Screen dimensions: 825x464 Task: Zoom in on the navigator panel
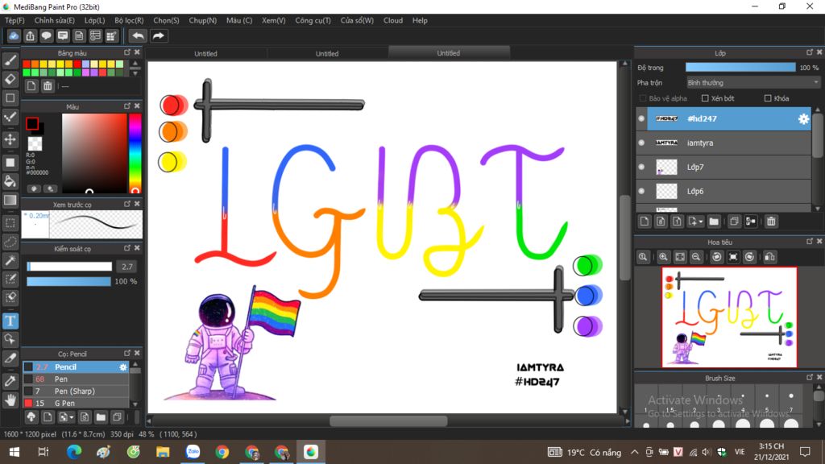pyautogui.click(x=664, y=257)
